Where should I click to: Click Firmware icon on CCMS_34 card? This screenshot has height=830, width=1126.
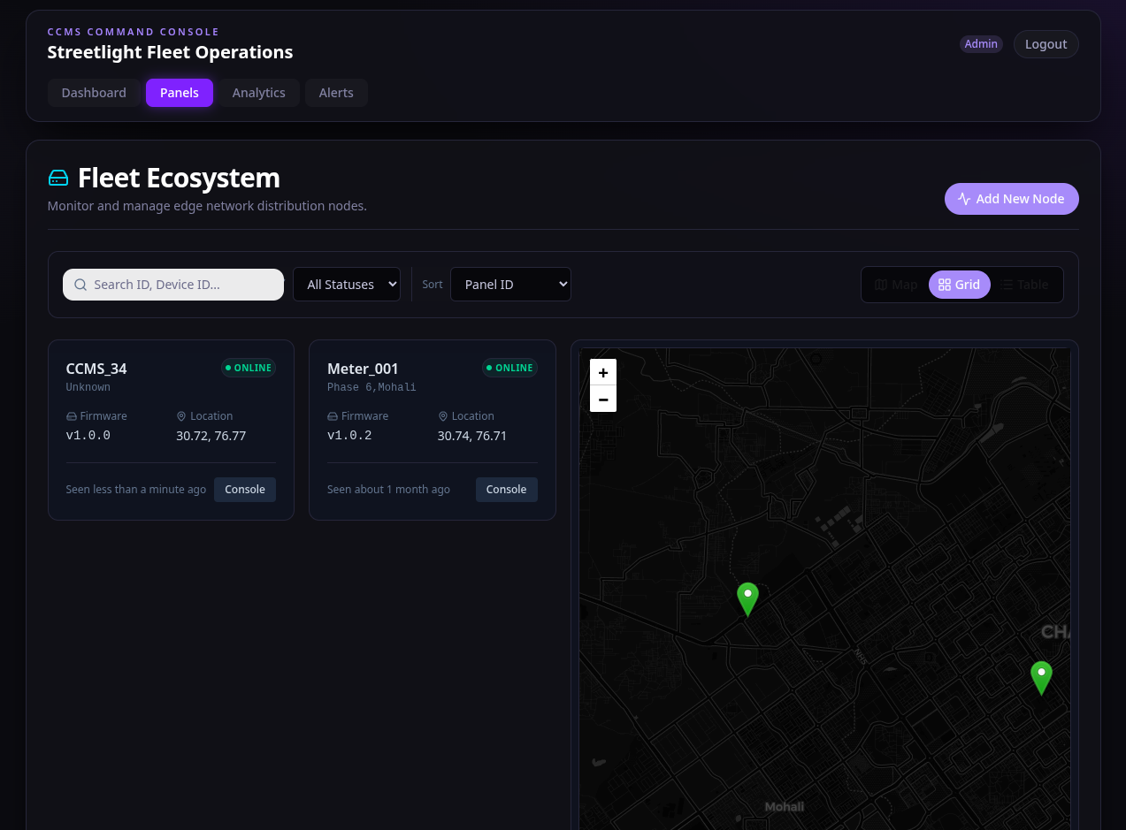[72, 416]
